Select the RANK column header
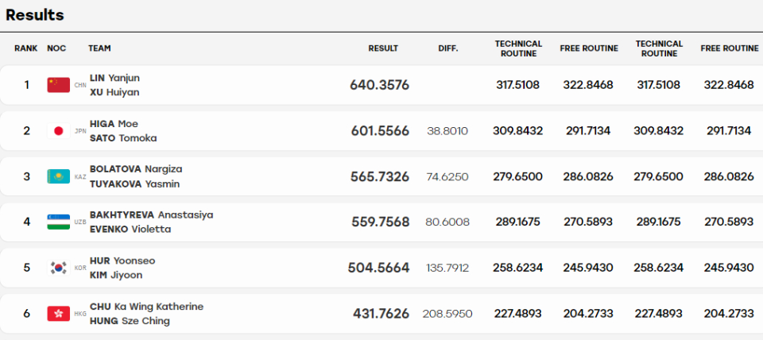This screenshot has width=763, height=340. pyautogui.click(x=25, y=48)
